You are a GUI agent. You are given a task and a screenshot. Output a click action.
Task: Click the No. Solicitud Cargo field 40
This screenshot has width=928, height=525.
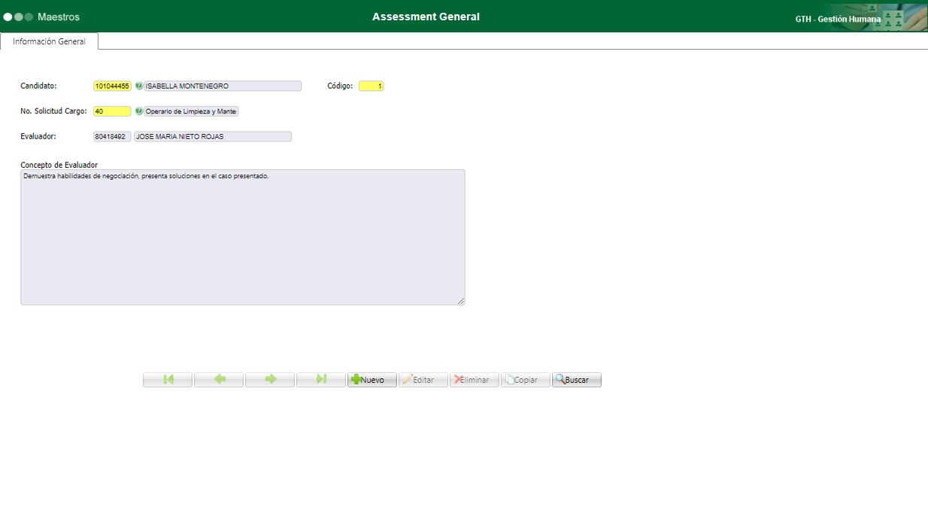point(112,111)
